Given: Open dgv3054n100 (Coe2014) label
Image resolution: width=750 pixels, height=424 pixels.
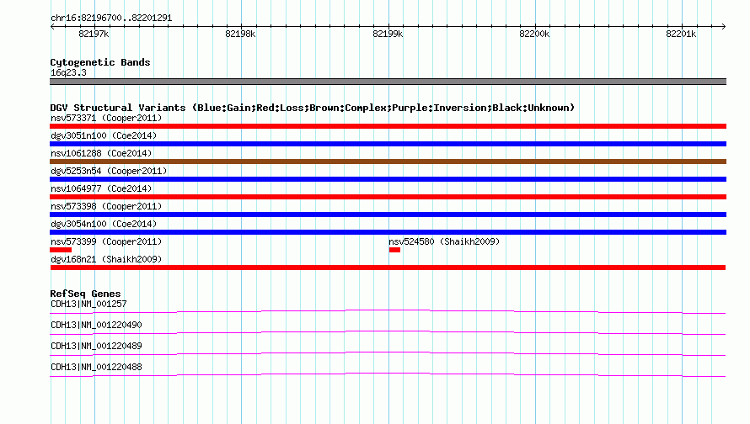Looking at the screenshot, I should pos(104,224).
